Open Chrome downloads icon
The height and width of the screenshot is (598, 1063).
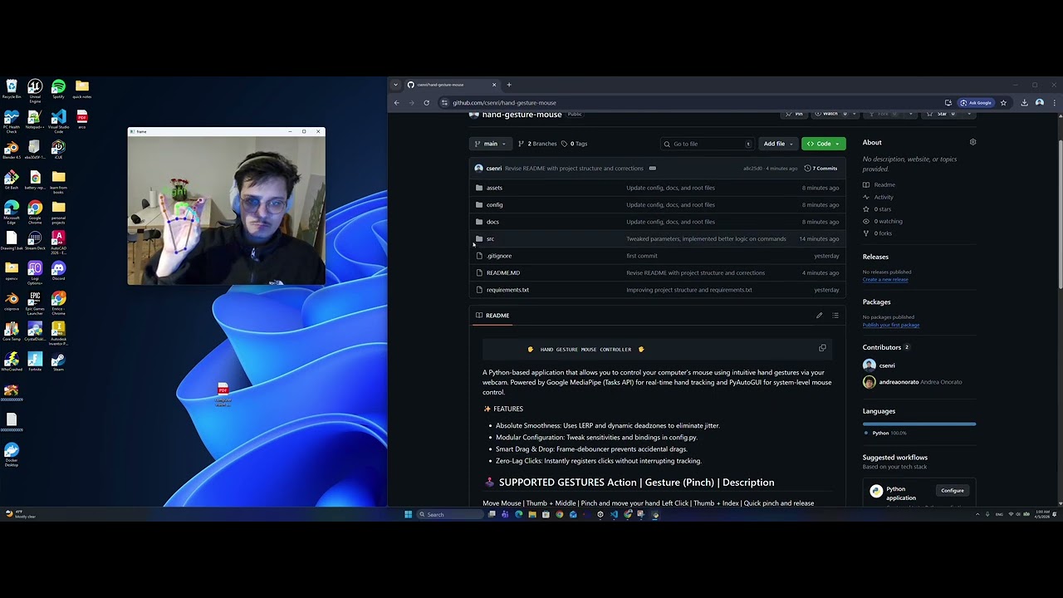click(x=1024, y=103)
